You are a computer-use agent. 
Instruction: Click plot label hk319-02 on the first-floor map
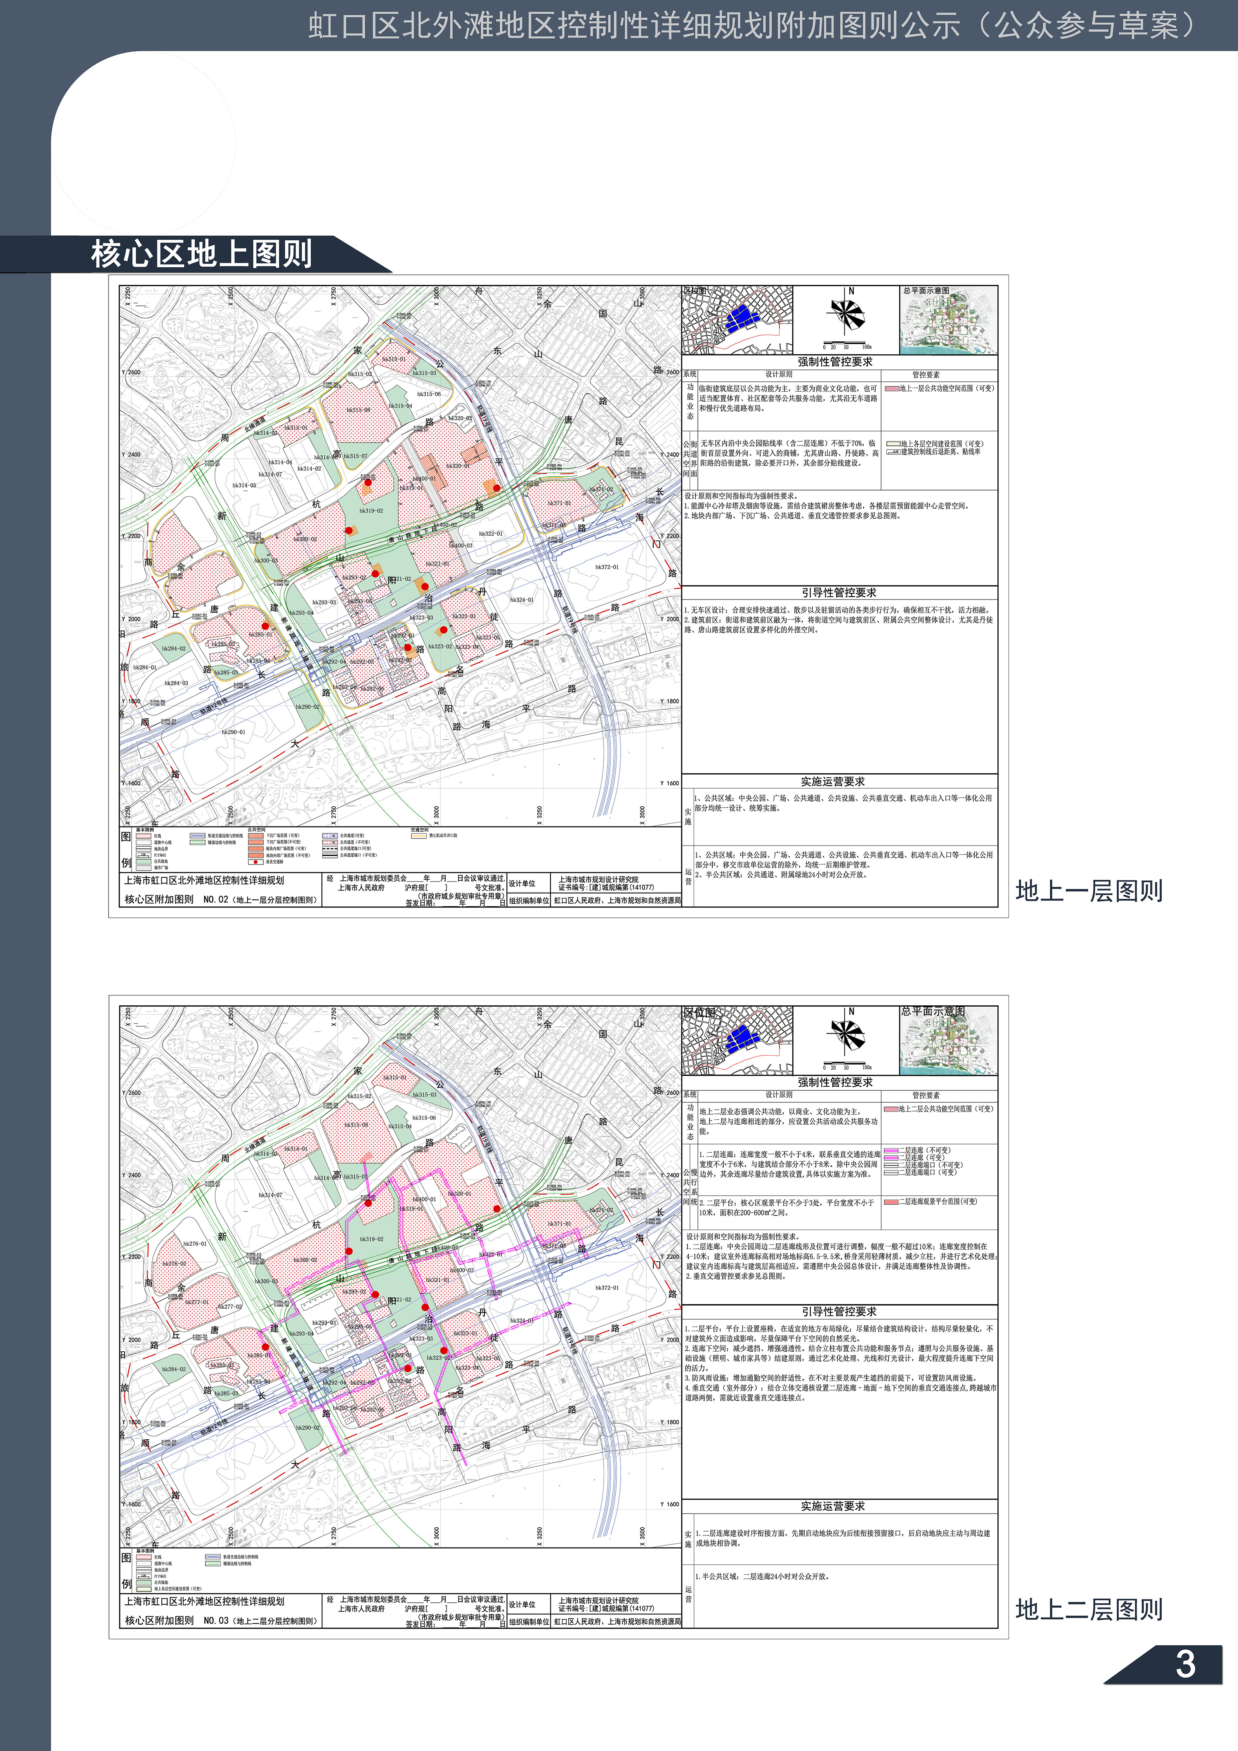(371, 511)
